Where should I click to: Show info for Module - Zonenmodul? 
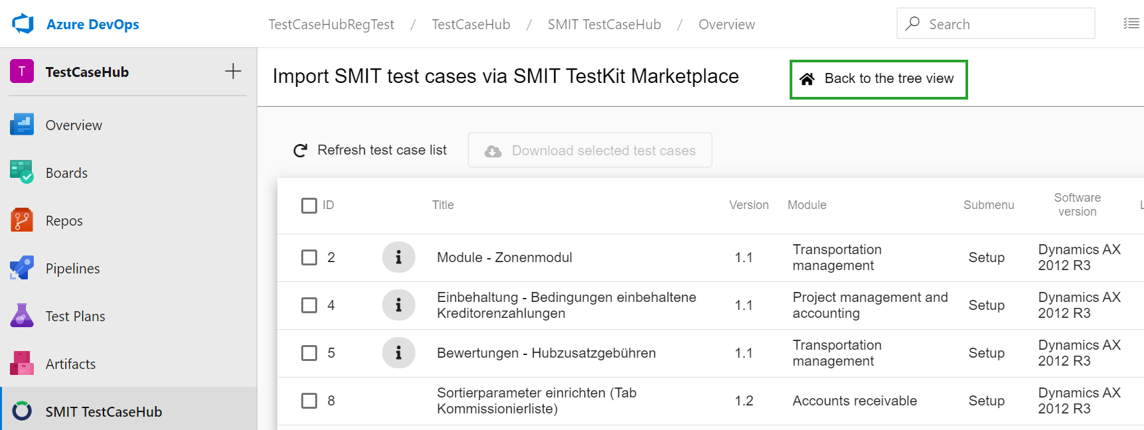tap(398, 257)
